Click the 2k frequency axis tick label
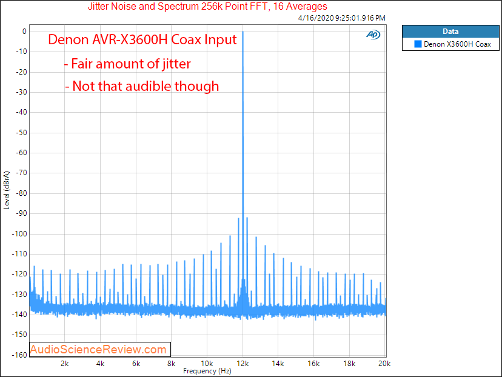Viewport: 502px width, 377px height. (x=65, y=364)
